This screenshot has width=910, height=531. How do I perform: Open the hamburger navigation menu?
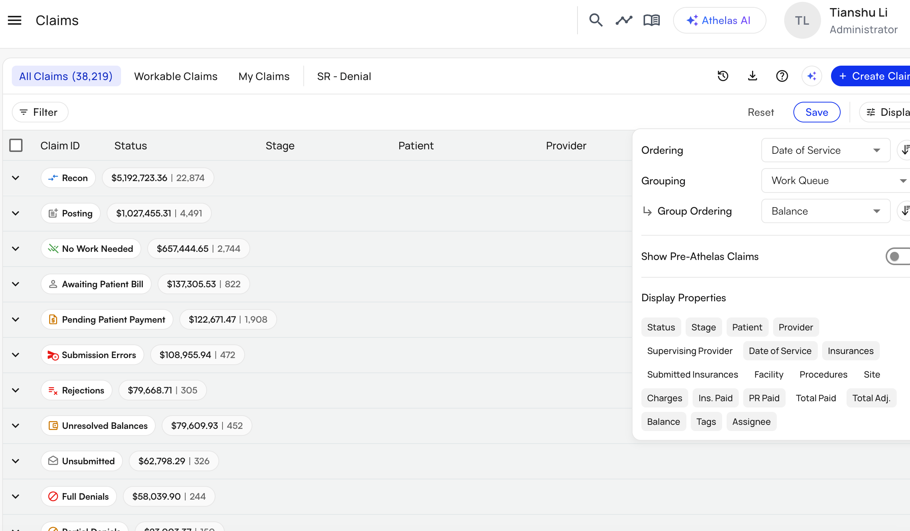pos(15,20)
